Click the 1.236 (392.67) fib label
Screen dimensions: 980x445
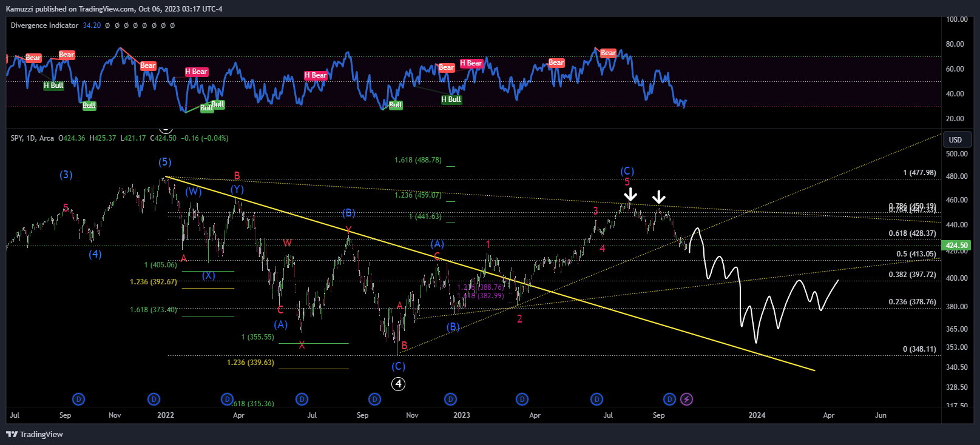point(154,282)
